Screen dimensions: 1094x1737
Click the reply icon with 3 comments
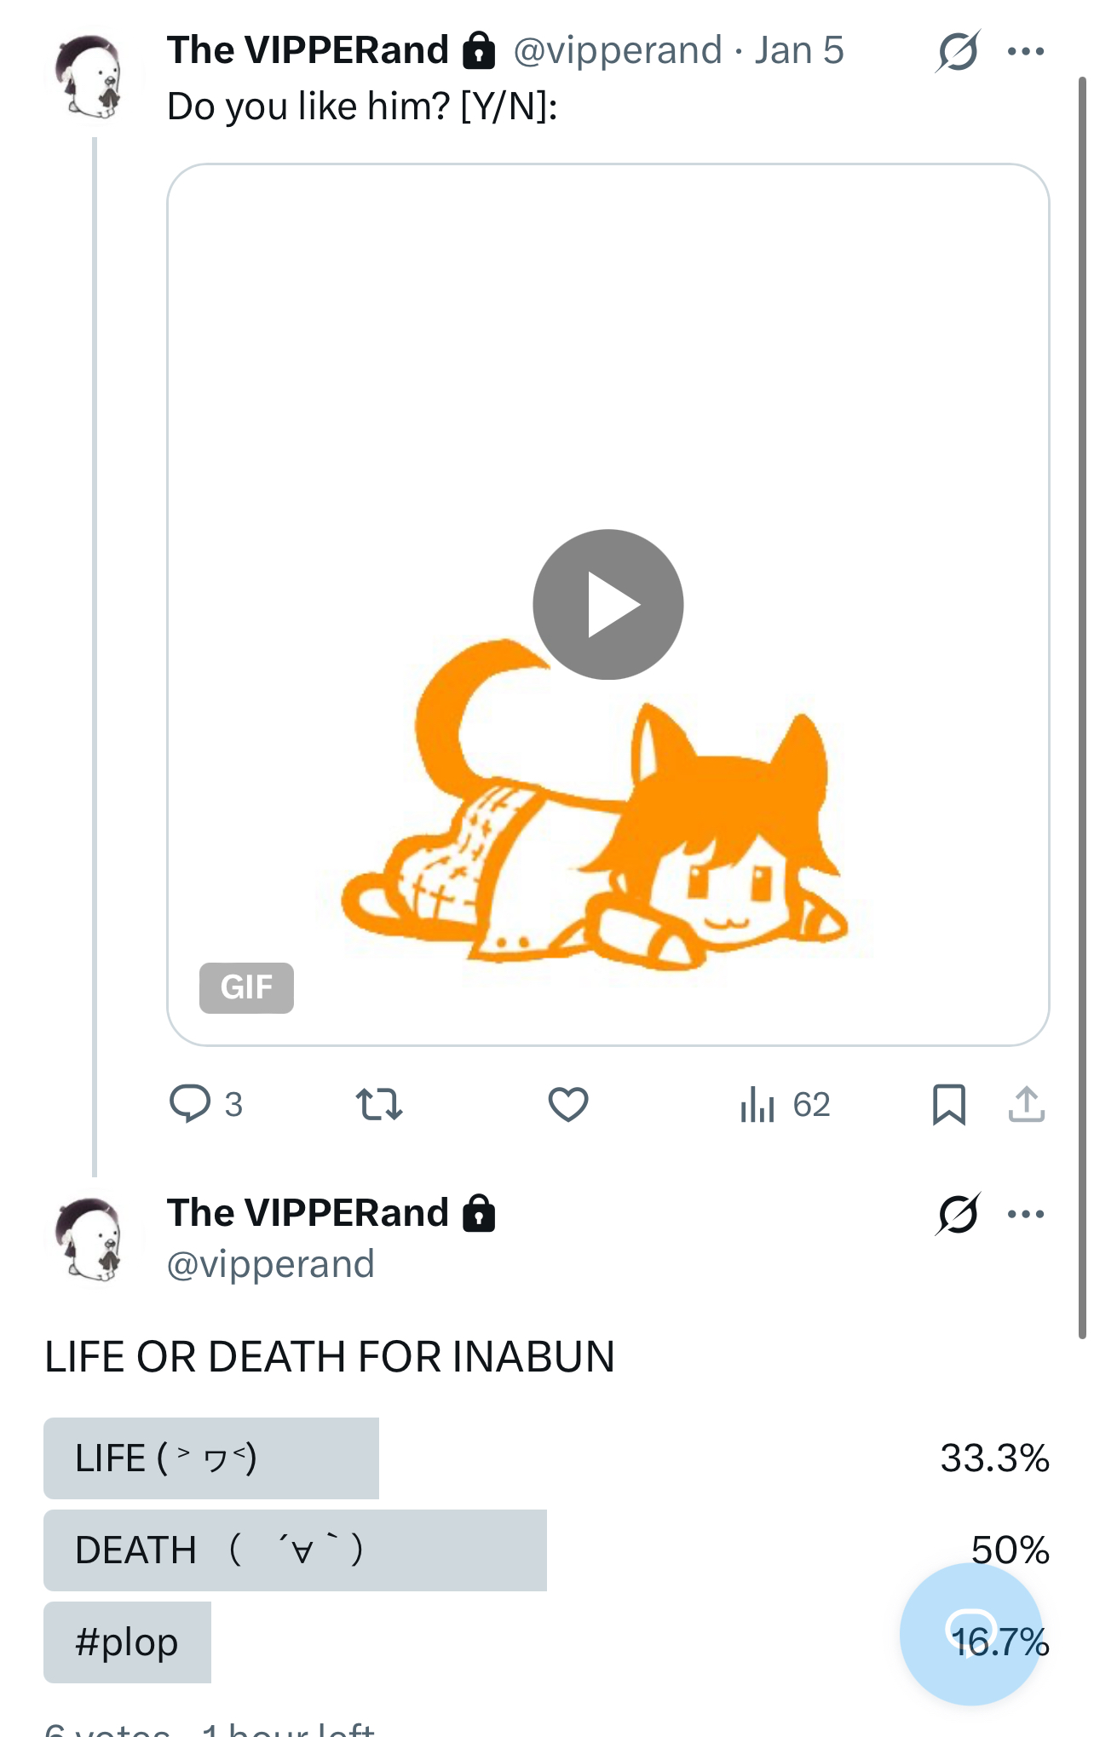[190, 1104]
